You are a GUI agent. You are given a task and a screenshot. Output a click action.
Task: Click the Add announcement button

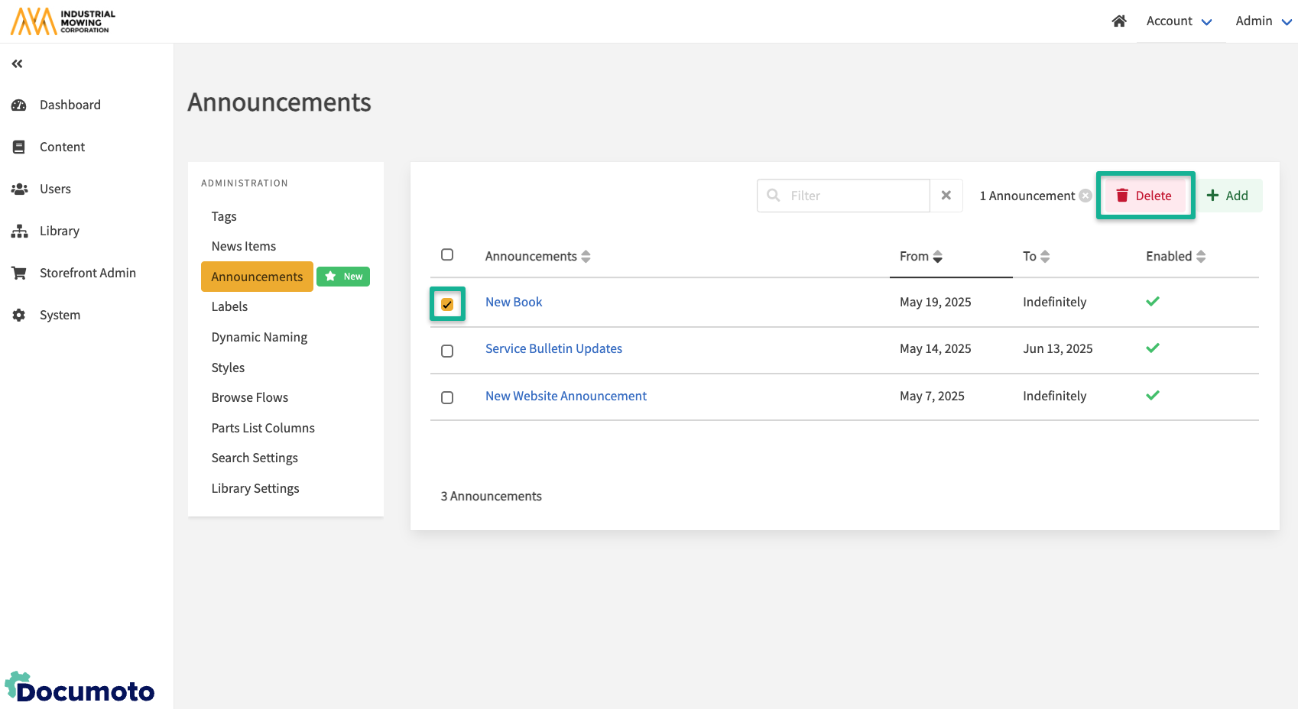[1228, 196]
